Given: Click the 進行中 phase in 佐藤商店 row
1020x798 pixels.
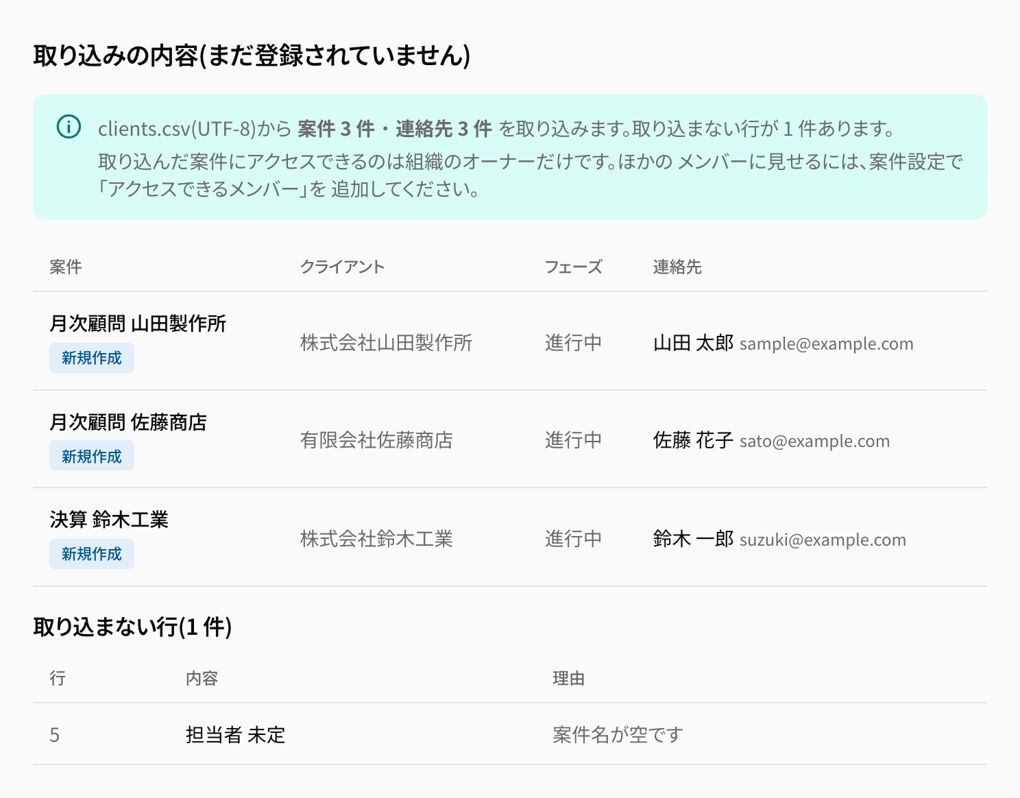Looking at the screenshot, I should click(x=573, y=440).
